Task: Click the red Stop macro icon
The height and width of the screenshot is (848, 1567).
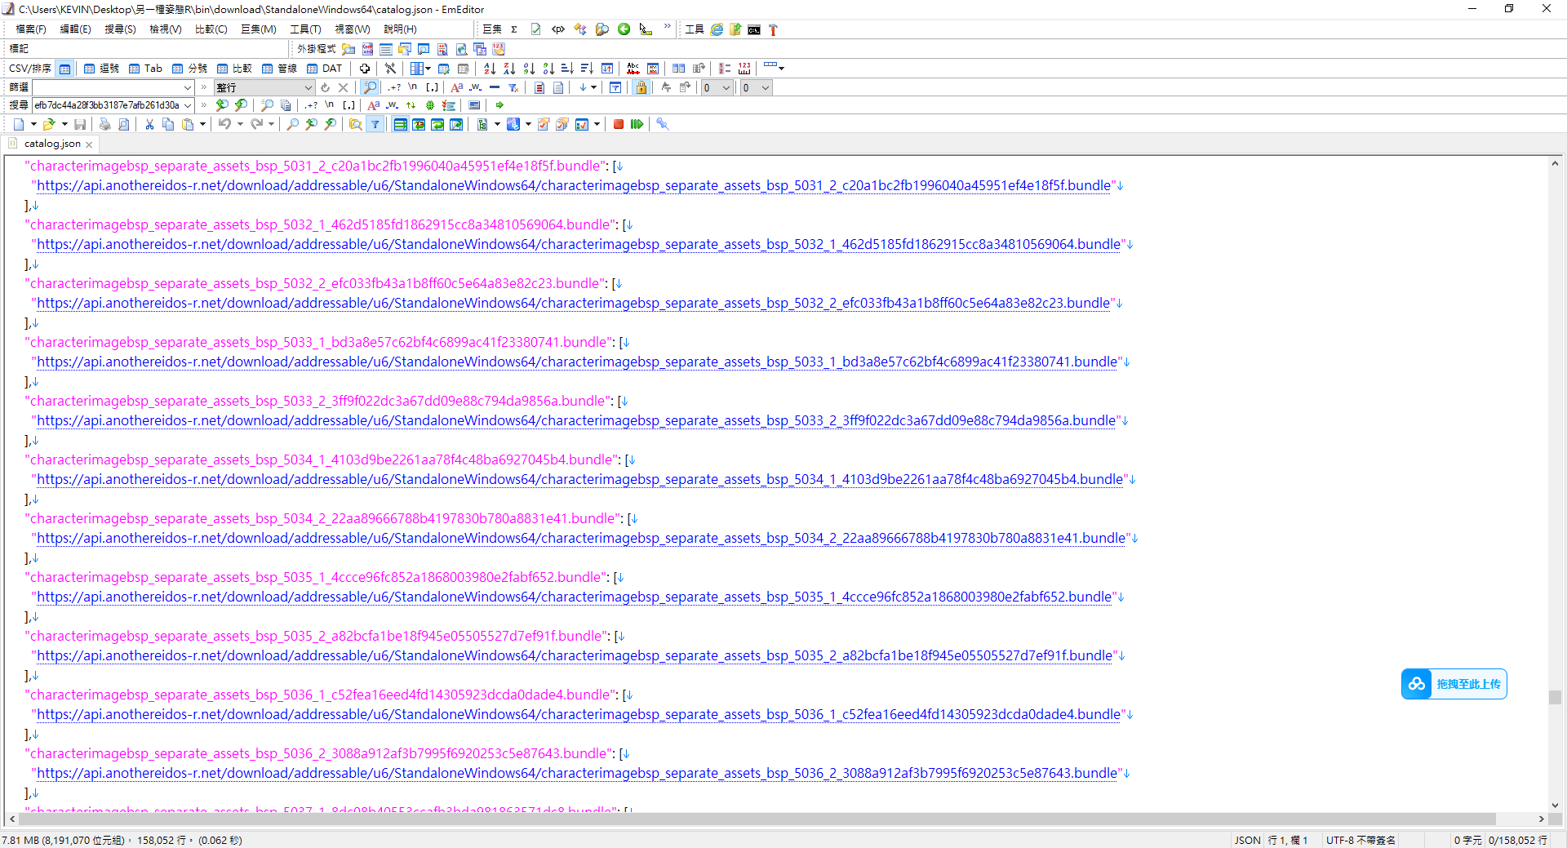Action: tap(619, 124)
